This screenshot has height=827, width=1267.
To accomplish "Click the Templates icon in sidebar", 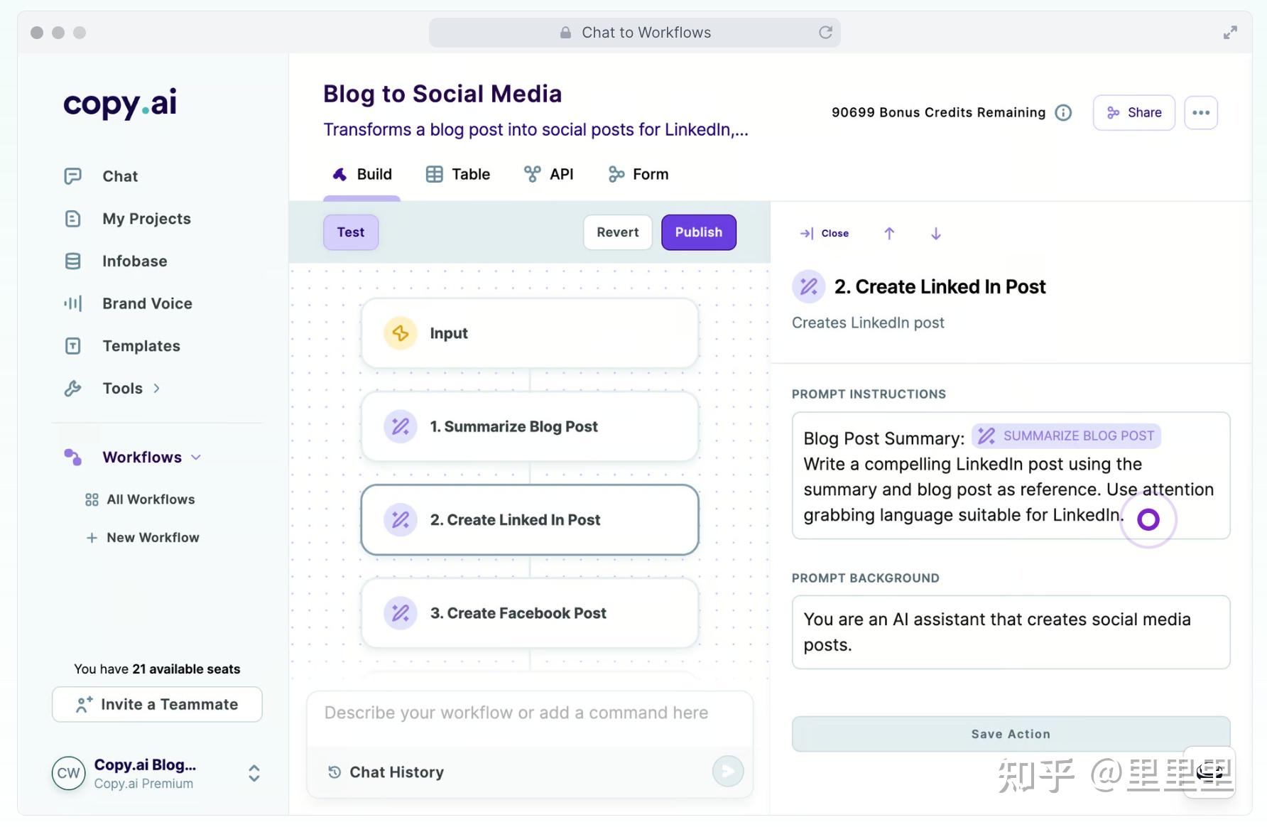I will pos(72,346).
